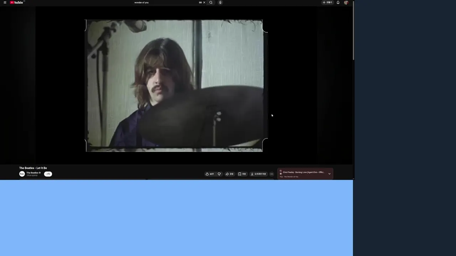Screen dimensions: 456x256
Task: Click the magnifier search button
Action: [211, 2]
